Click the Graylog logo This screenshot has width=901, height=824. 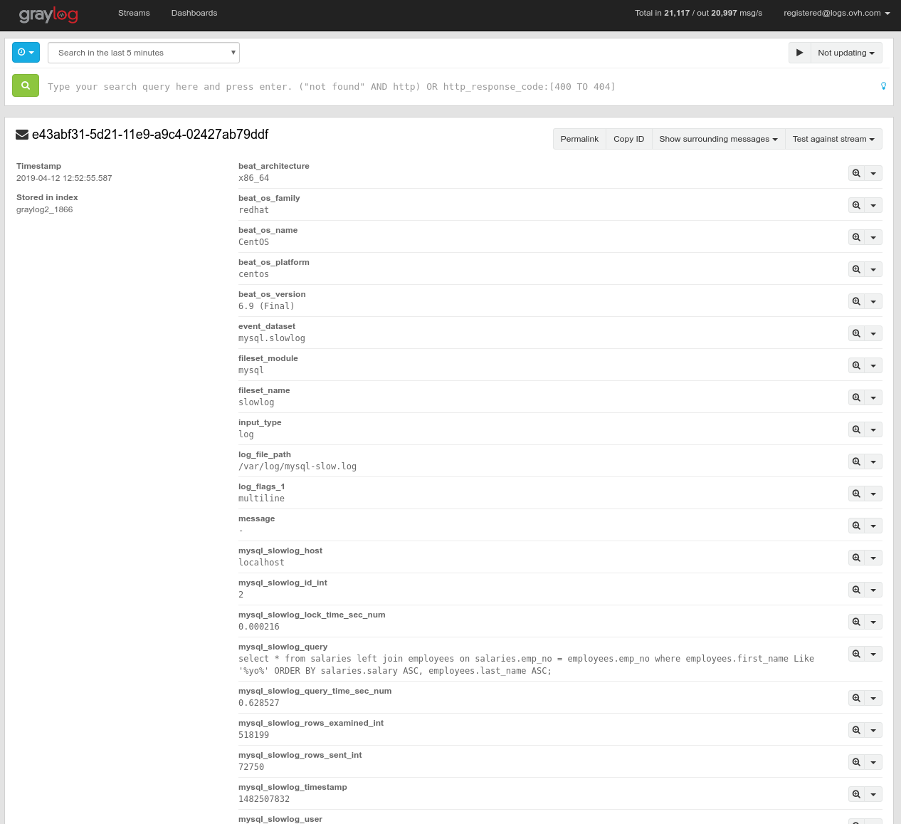(48, 14)
